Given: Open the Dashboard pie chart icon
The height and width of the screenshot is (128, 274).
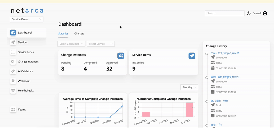Looking at the screenshot, I should 13,32.
